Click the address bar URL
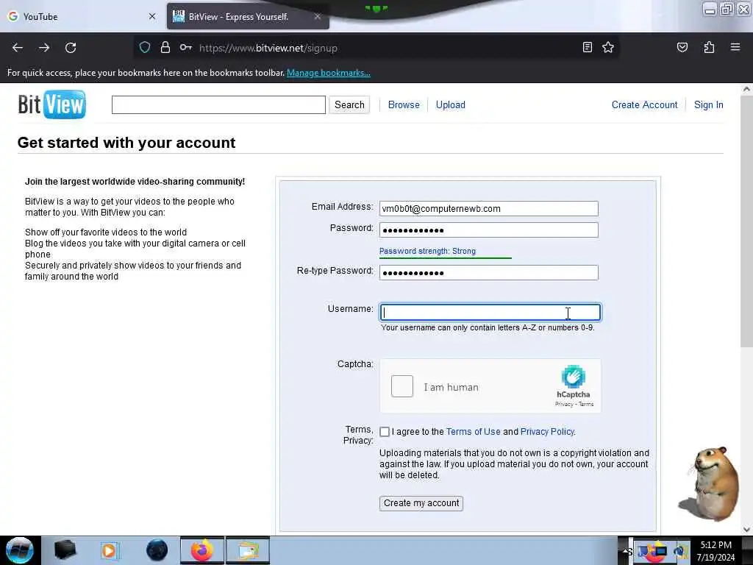This screenshot has width=753, height=565. pyautogui.click(x=268, y=48)
